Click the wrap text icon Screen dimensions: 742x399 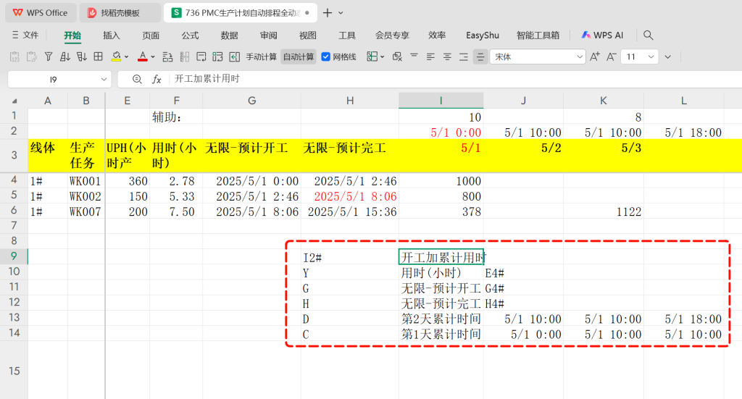click(201, 56)
